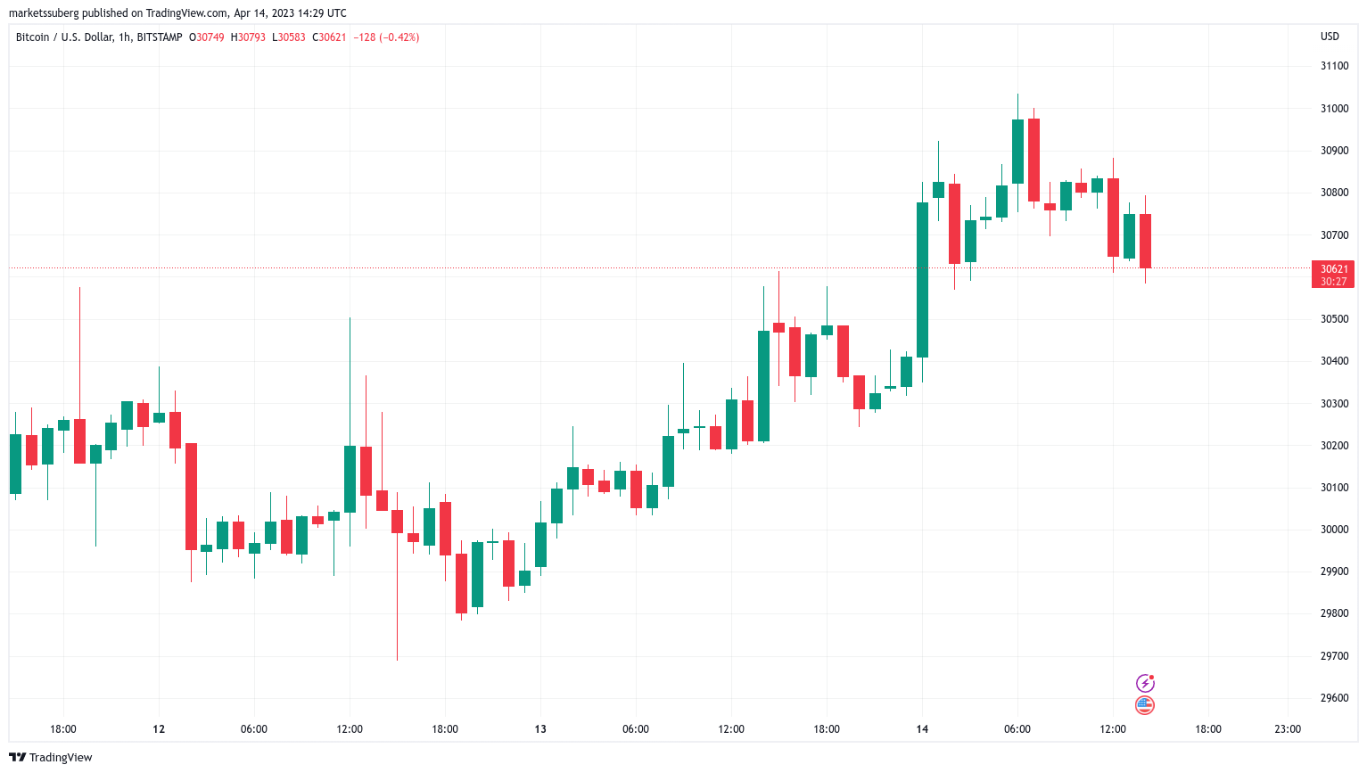1367x773 pixels.
Task: Click the −128 (−0.42%) change value
Action: 386,37
